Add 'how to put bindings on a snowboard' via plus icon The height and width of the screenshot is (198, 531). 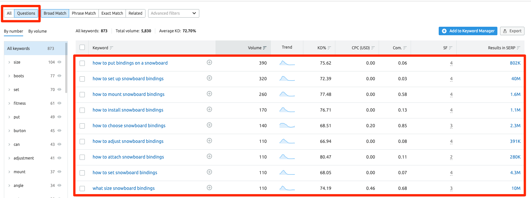(209, 62)
